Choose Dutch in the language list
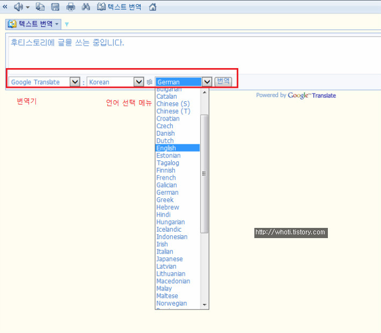Screen dimensions: 381x333 coord(178,141)
